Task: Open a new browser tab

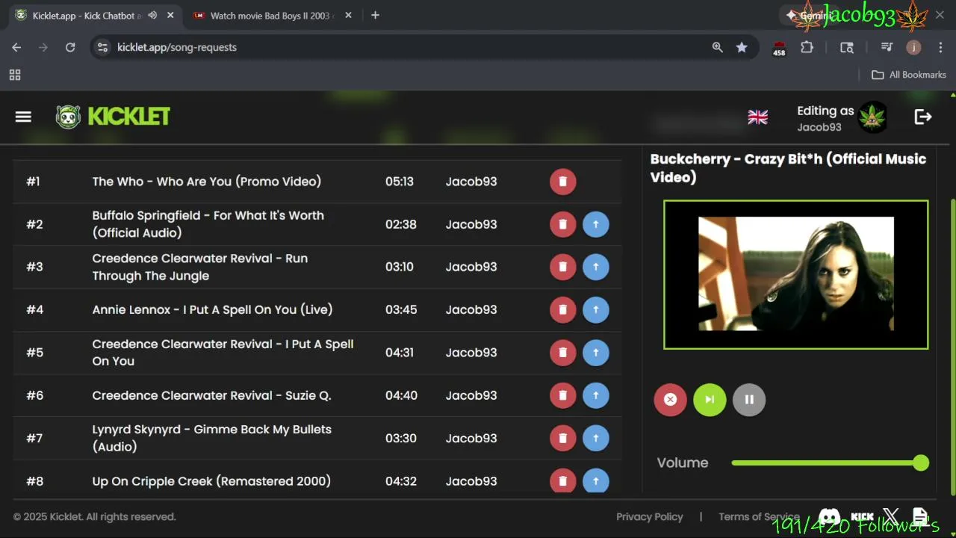Action: (375, 16)
